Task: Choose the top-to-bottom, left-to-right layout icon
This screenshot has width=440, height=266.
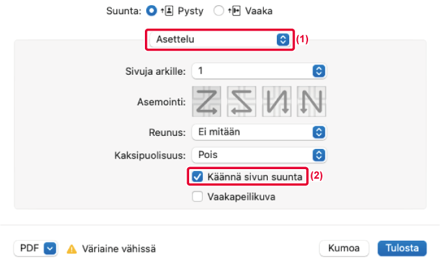Action: coord(277,101)
